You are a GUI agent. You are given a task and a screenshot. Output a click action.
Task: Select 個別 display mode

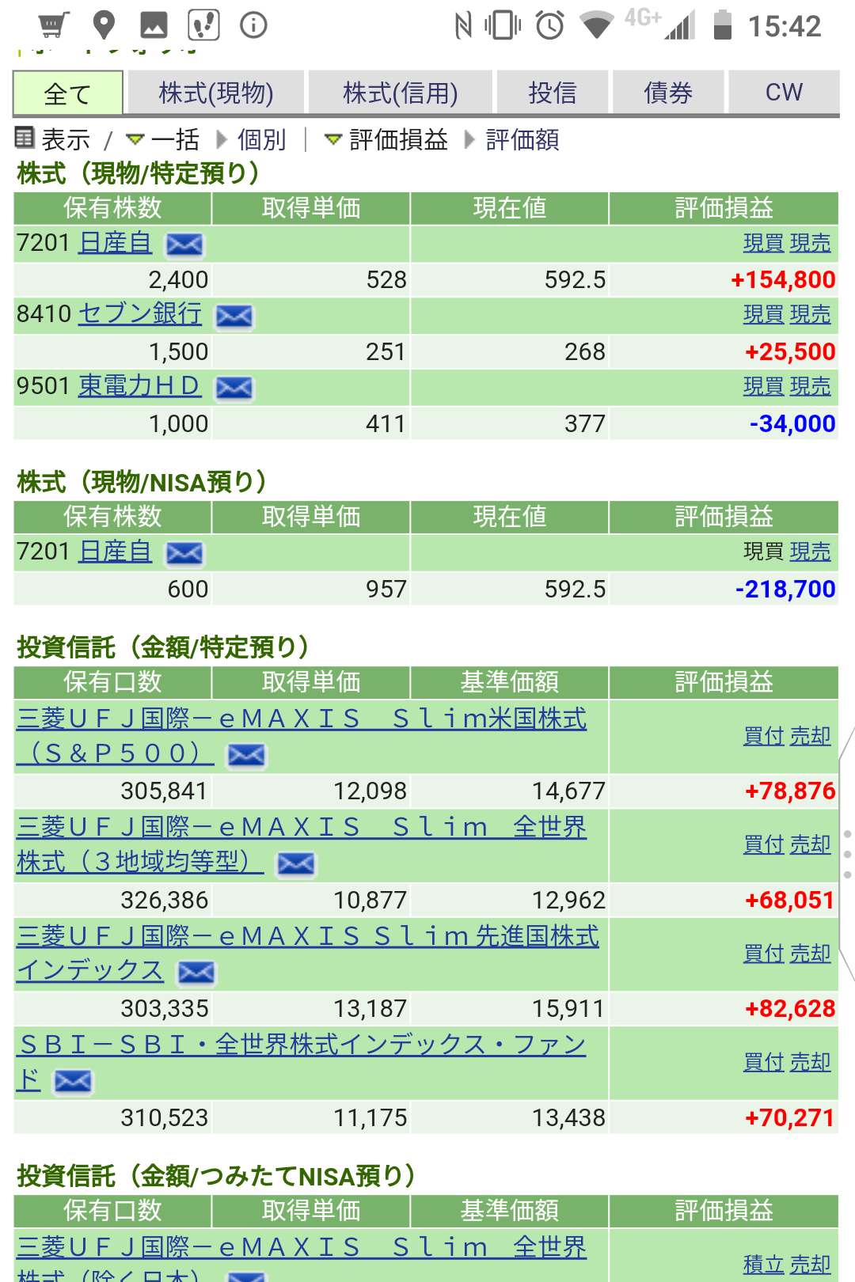point(261,139)
